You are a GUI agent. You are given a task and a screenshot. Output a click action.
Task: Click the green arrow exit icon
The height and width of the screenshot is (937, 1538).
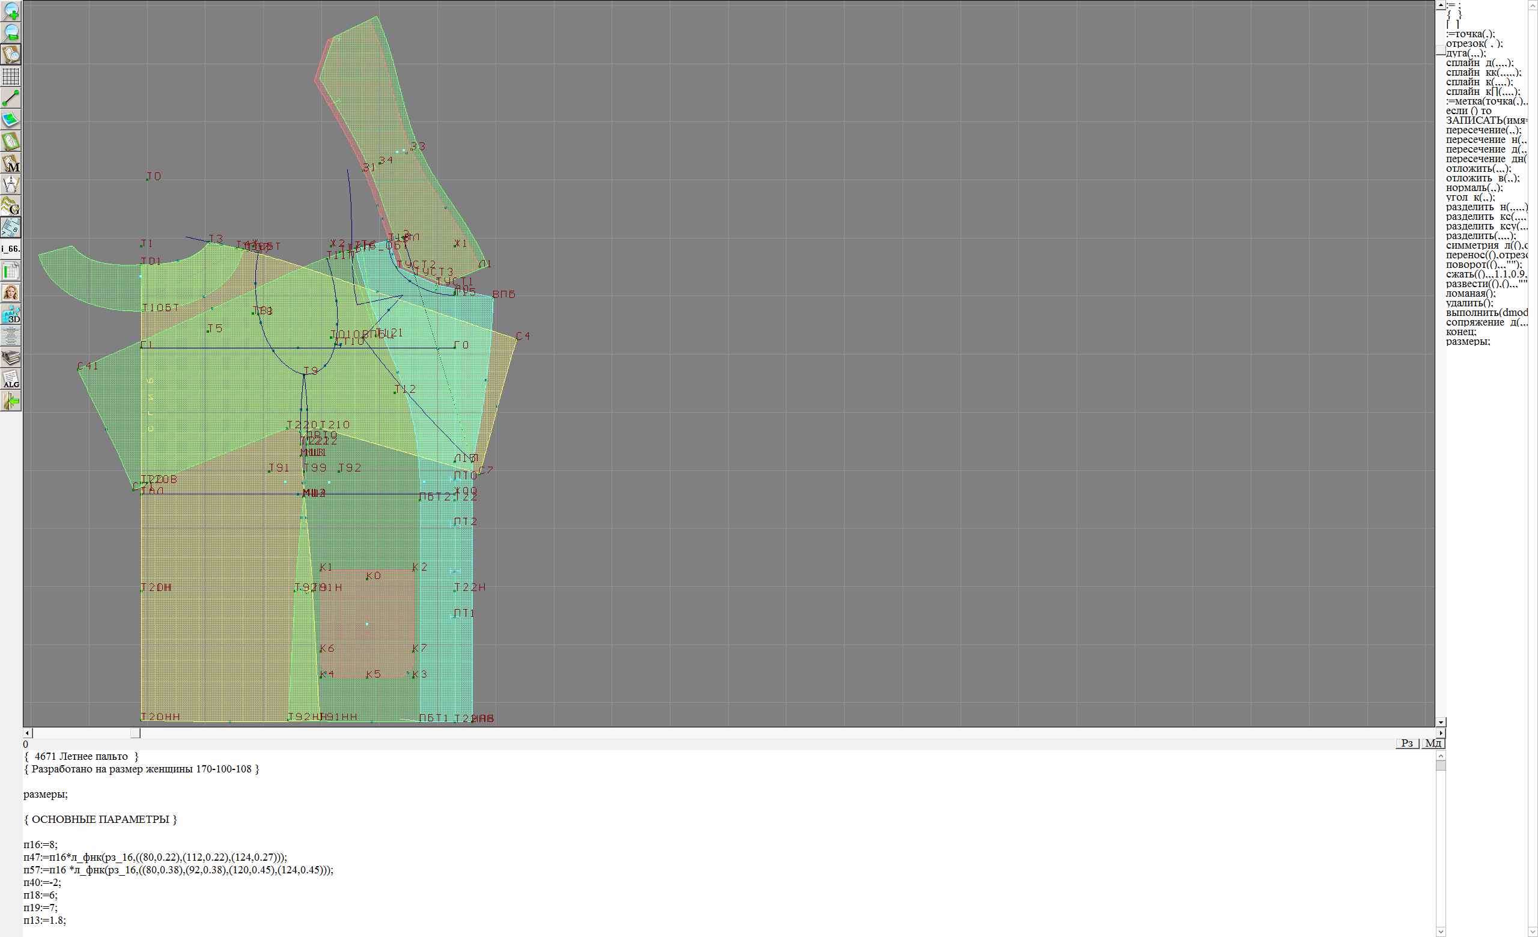11,401
